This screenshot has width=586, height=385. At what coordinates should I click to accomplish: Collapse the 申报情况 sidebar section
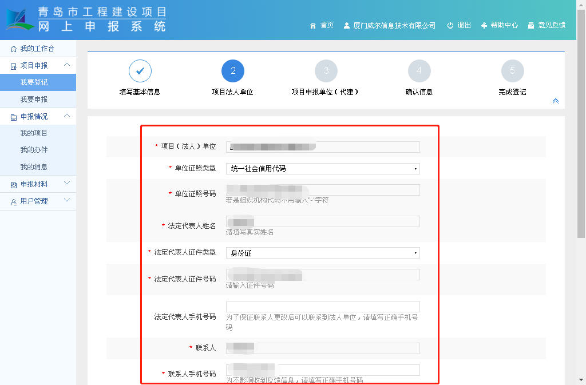tap(67, 116)
